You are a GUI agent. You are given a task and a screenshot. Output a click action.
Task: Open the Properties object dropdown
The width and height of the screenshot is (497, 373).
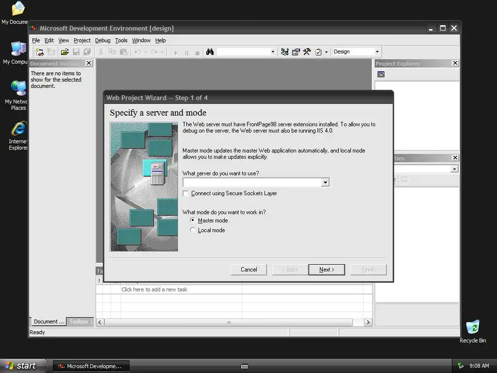tap(454, 169)
